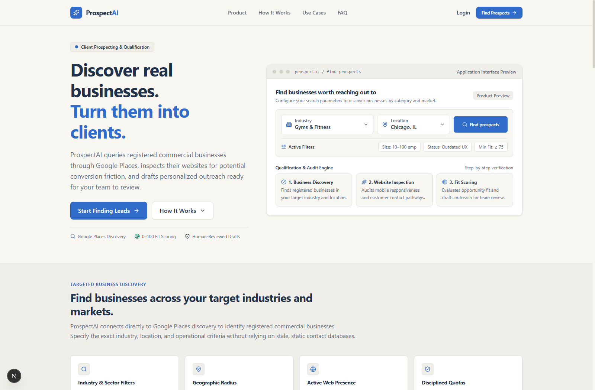Expand the How It Works hero button
Screen dimensions: 595x390
coord(183,211)
